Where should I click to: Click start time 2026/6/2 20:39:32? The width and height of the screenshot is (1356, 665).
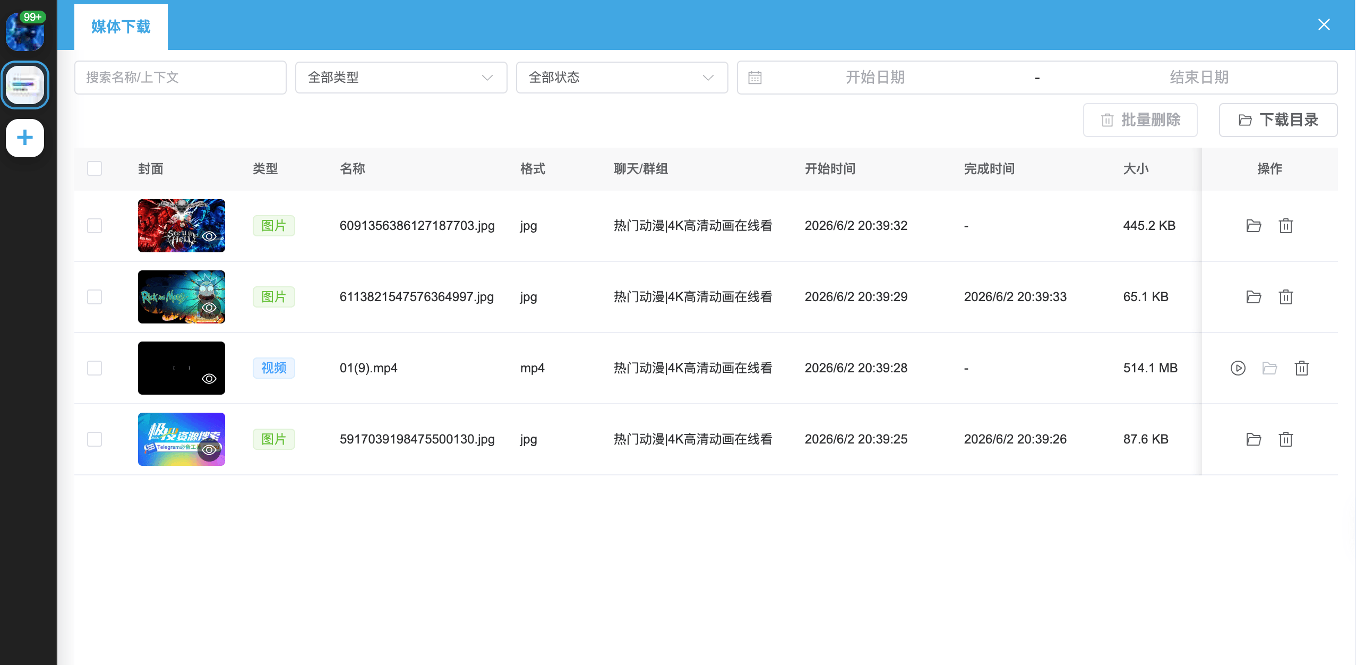(856, 226)
